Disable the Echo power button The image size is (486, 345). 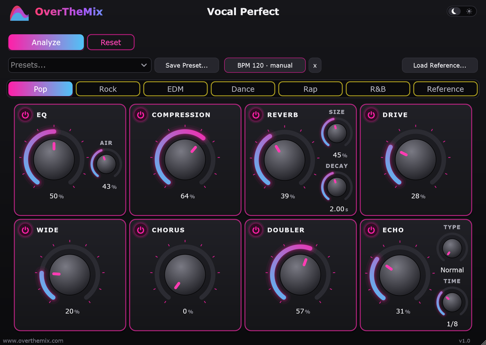tap(371, 230)
